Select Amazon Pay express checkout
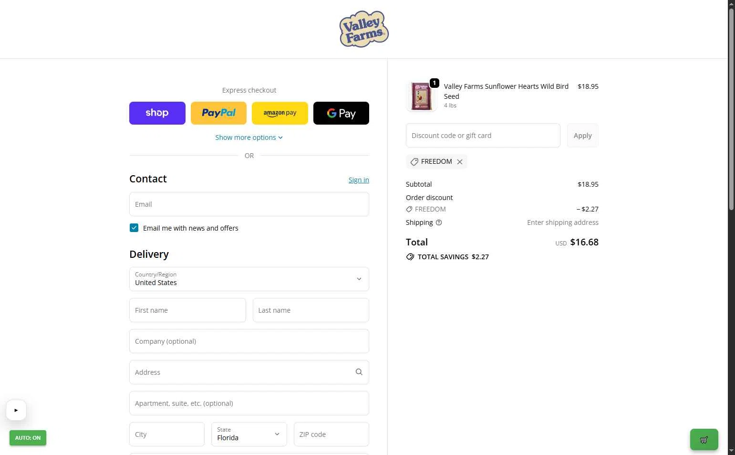This screenshot has width=735, height=455. tap(280, 113)
